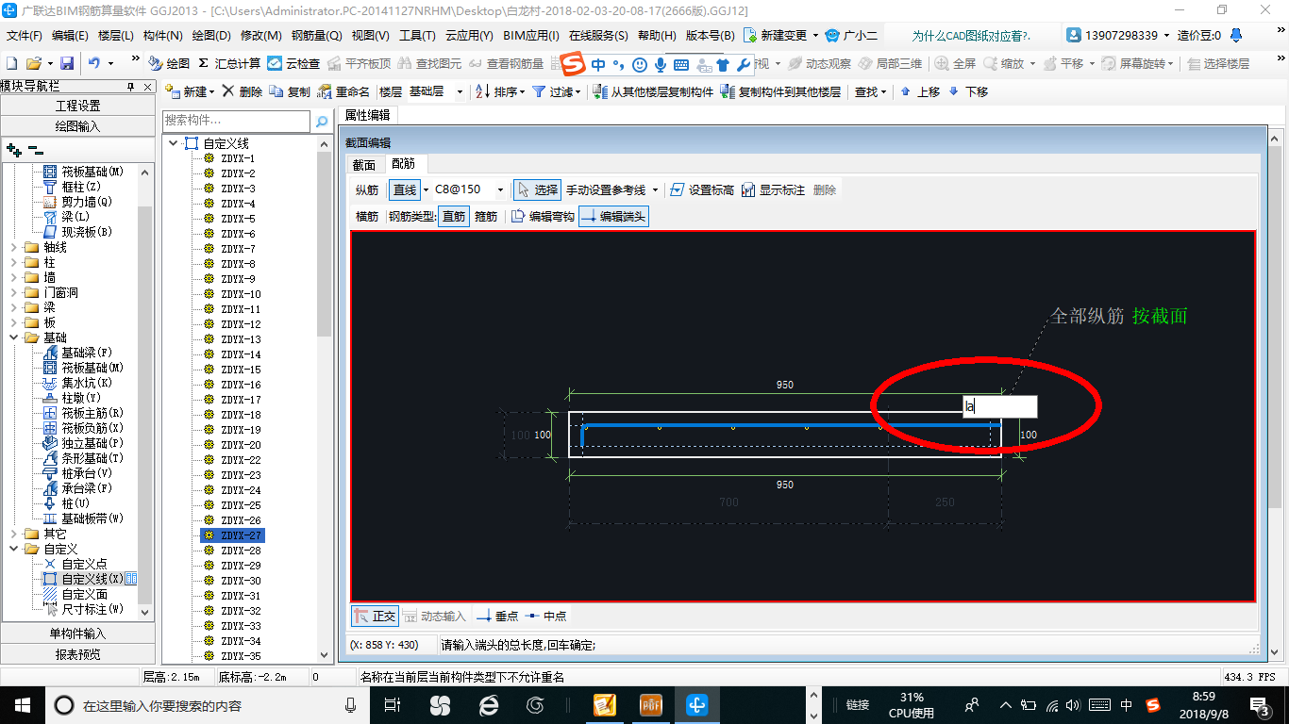Viewport: 1289px width, 724px height.
Task: Open 工程设置 navigator section
Action: point(77,106)
